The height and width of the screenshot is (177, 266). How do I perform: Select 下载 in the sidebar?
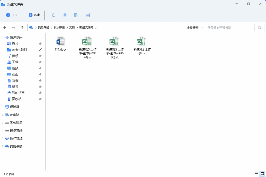15,62
